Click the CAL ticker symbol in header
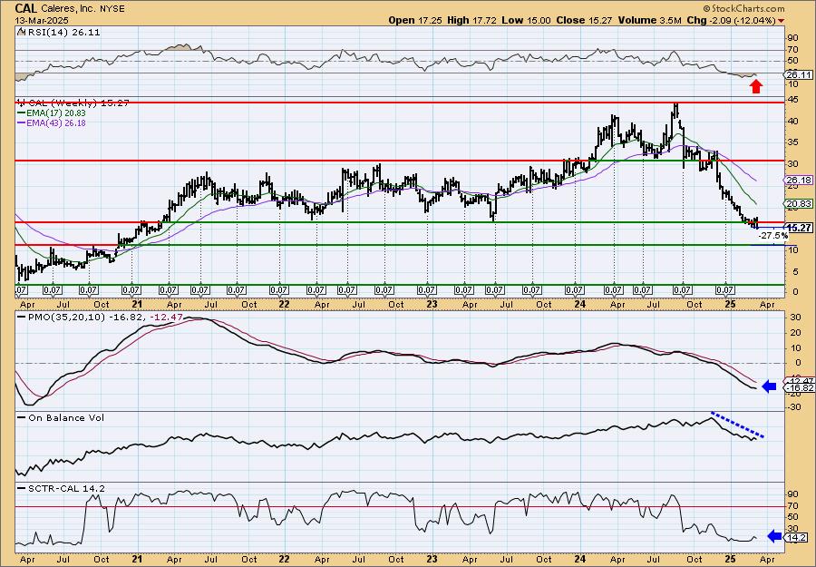The image size is (816, 567). coord(26,8)
